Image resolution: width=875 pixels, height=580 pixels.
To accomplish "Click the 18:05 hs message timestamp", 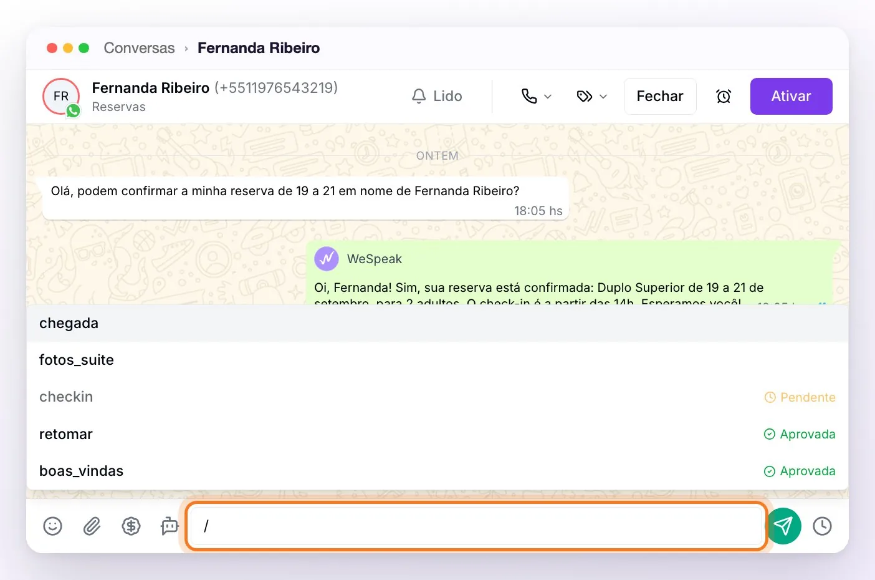I will point(538,211).
